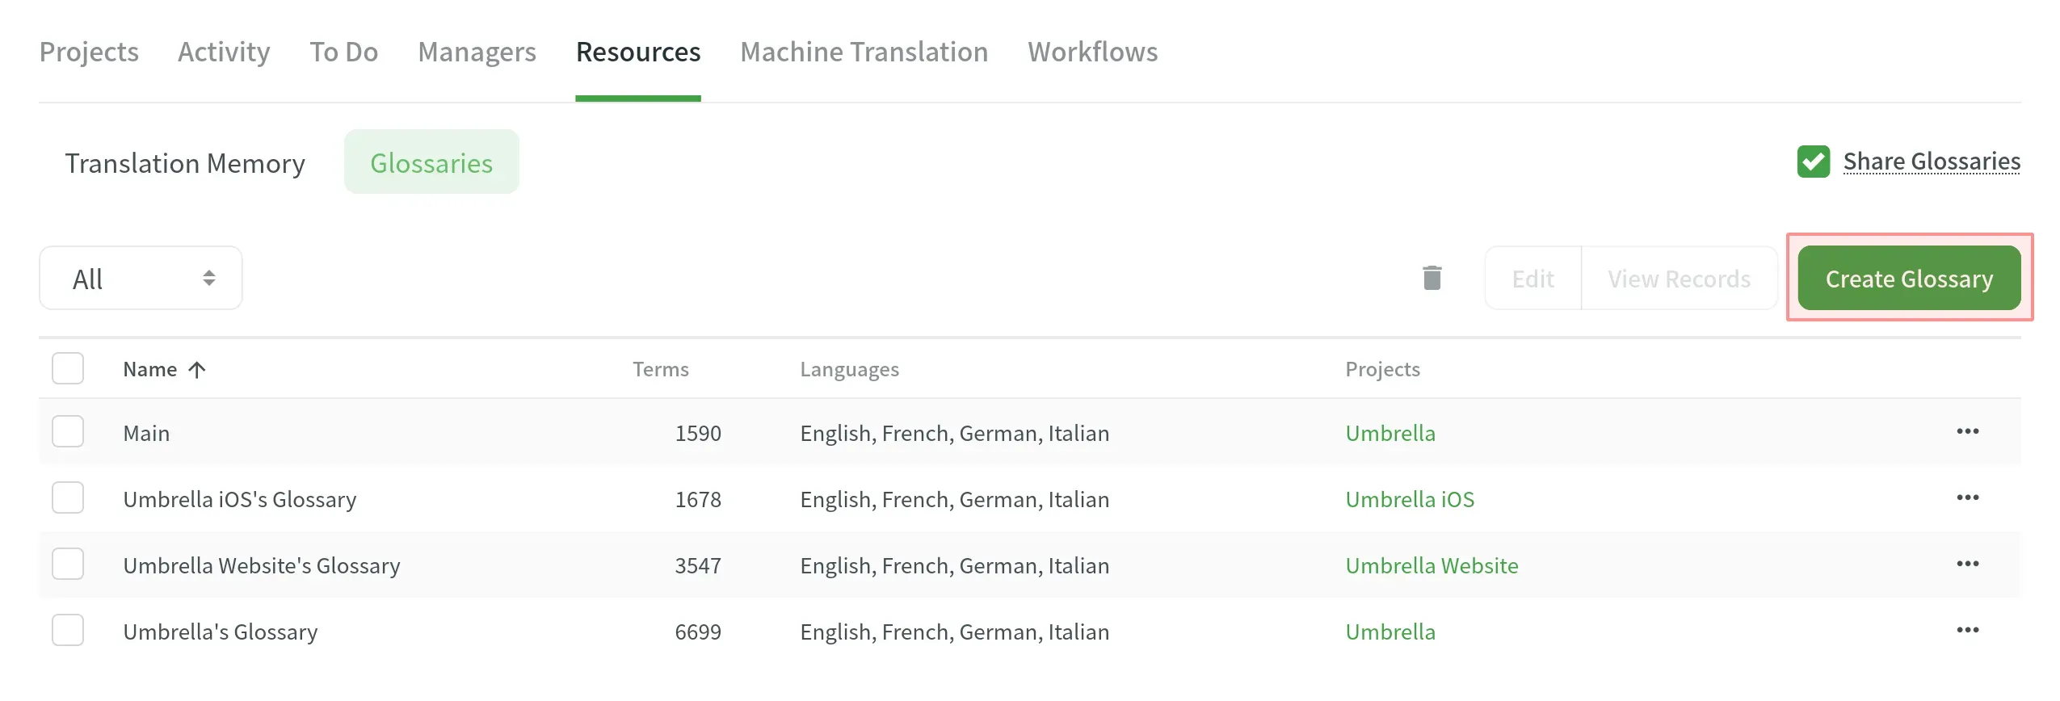Viewport: 2060px width, 701px height.
Task: Click the trash delete icon
Action: (x=1431, y=278)
